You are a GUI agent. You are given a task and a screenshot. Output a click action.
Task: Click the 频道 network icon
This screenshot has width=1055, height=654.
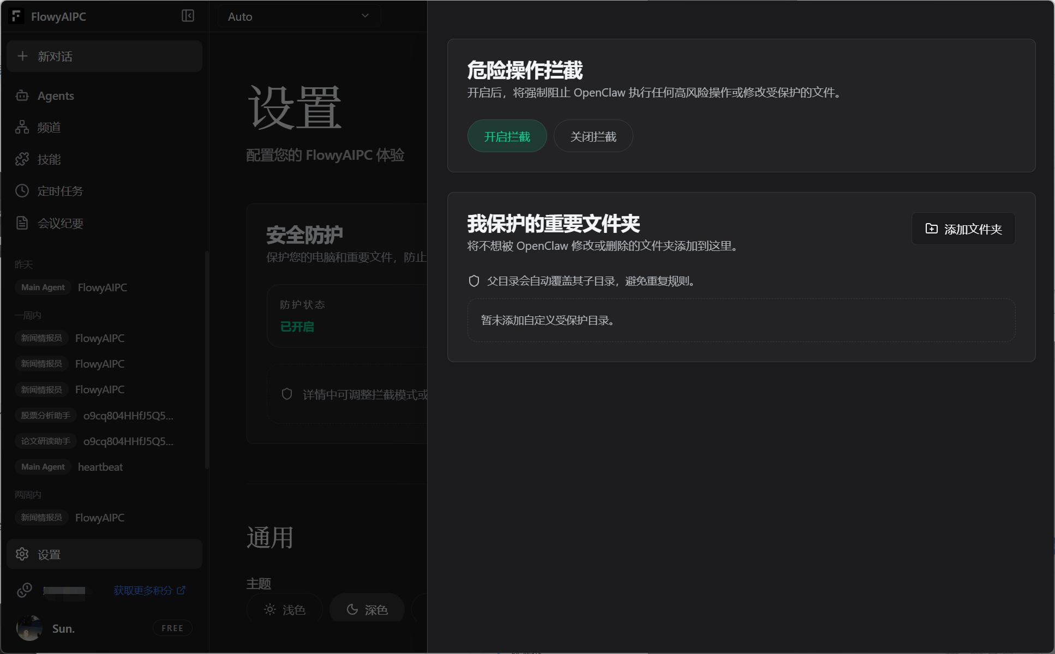(22, 127)
